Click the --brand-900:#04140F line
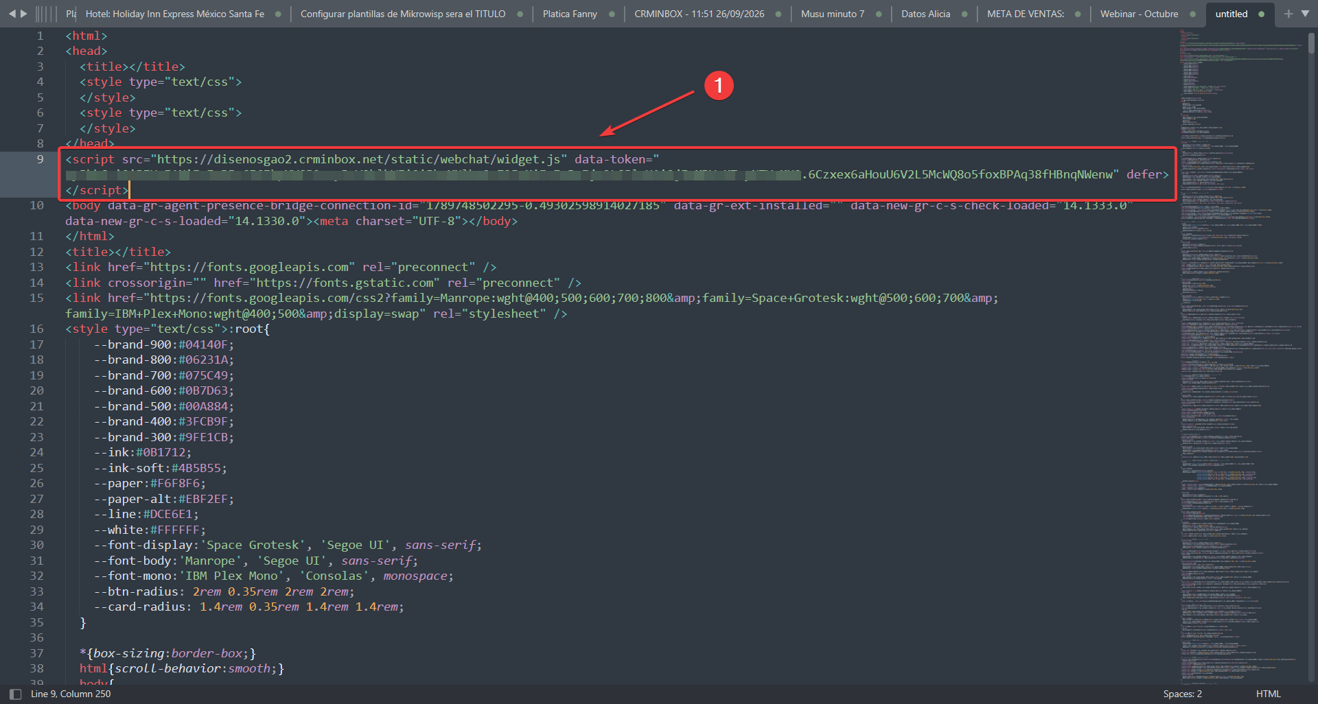This screenshot has width=1318, height=704. click(163, 344)
